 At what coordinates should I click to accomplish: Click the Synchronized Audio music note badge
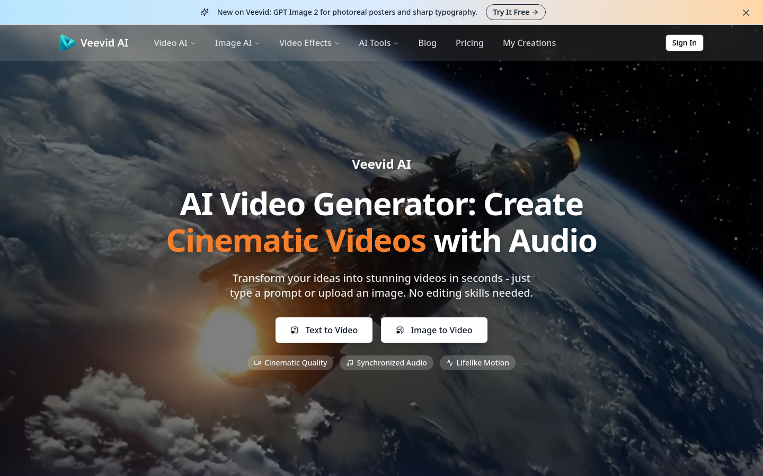click(386, 363)
